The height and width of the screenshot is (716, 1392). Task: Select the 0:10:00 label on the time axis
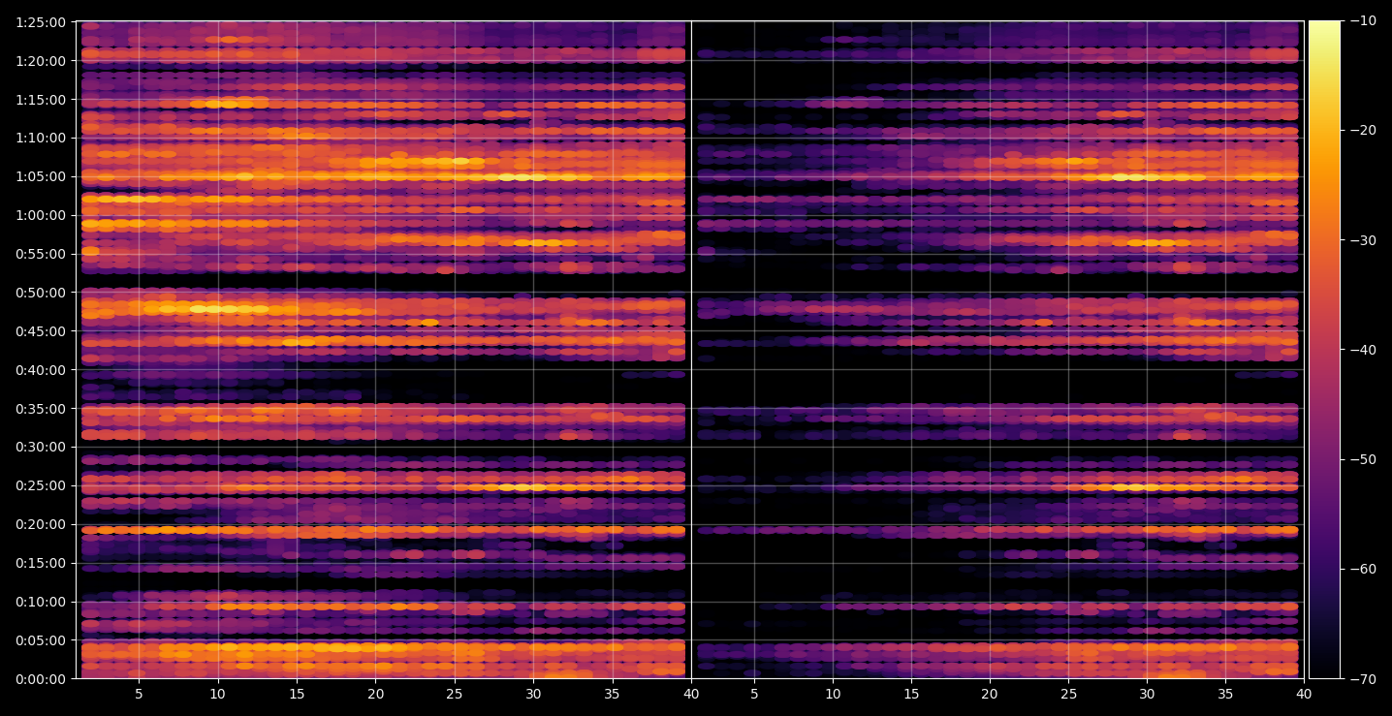(41, 601)
